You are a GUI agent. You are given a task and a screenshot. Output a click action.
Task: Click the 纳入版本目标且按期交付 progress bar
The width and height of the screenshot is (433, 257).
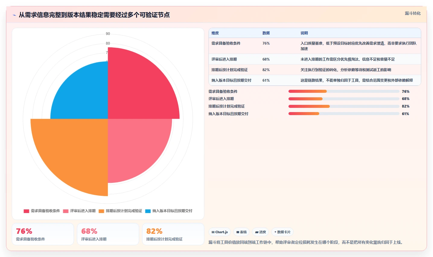(x=344, y=114)
